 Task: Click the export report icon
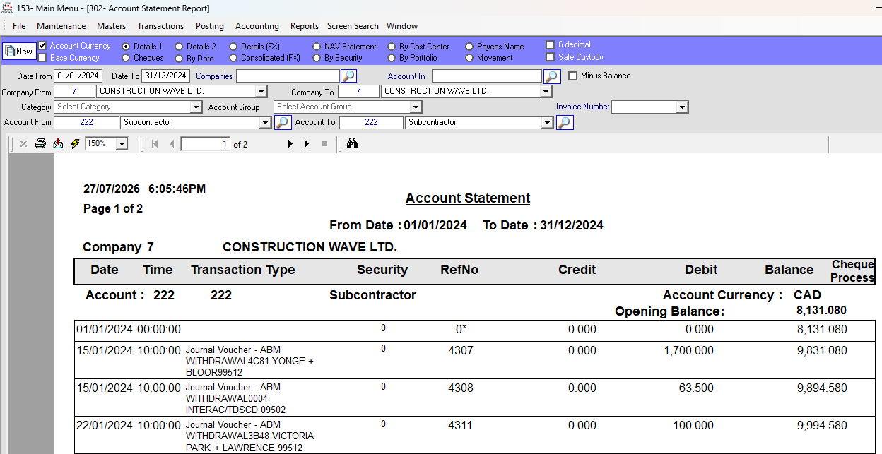tap(58, 143)
